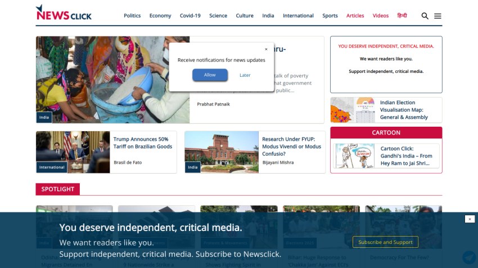Click the CARTOON section header
The image size is (478, 268).
[386, 133]
